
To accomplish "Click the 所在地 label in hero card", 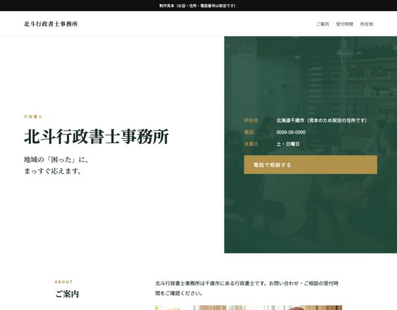I will tap(251, 120).
